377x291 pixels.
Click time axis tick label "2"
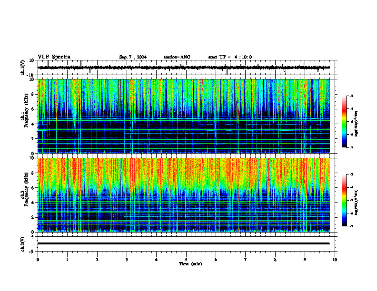point(97,260)
